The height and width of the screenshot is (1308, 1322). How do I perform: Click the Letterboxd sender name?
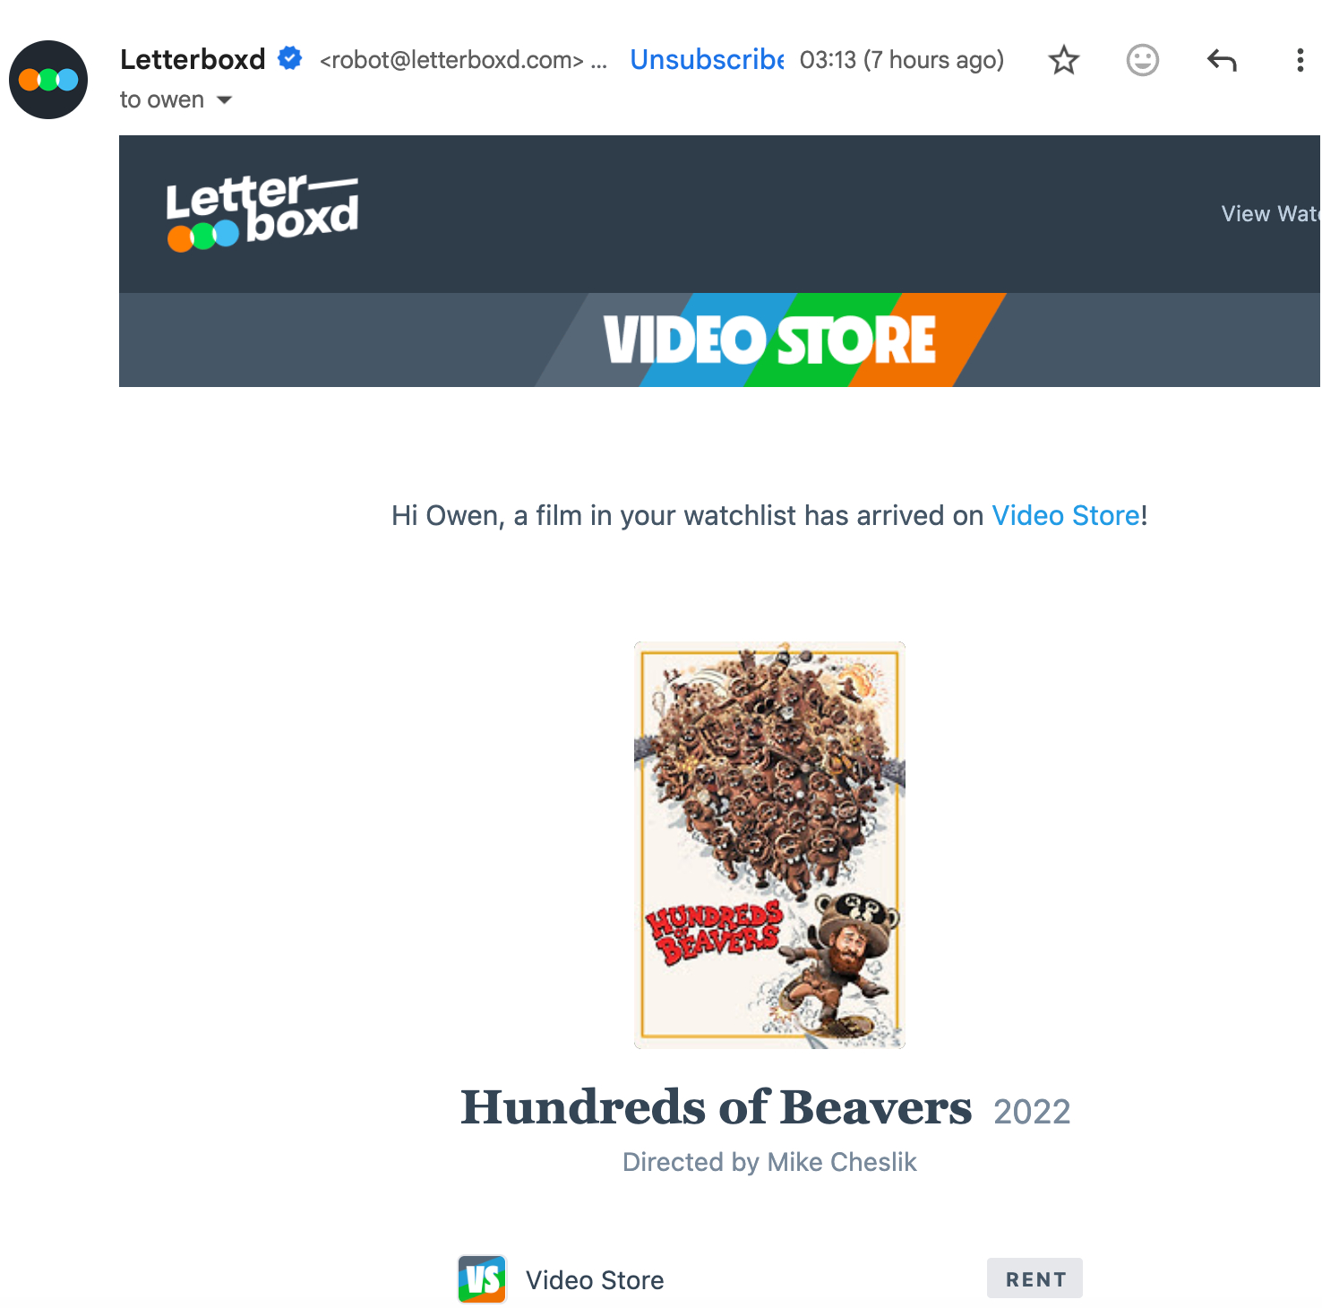[193, 59]
